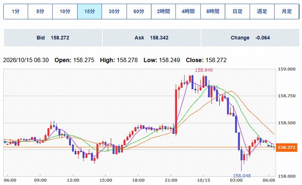Click the 158.048 low price marker

point(242,175)
